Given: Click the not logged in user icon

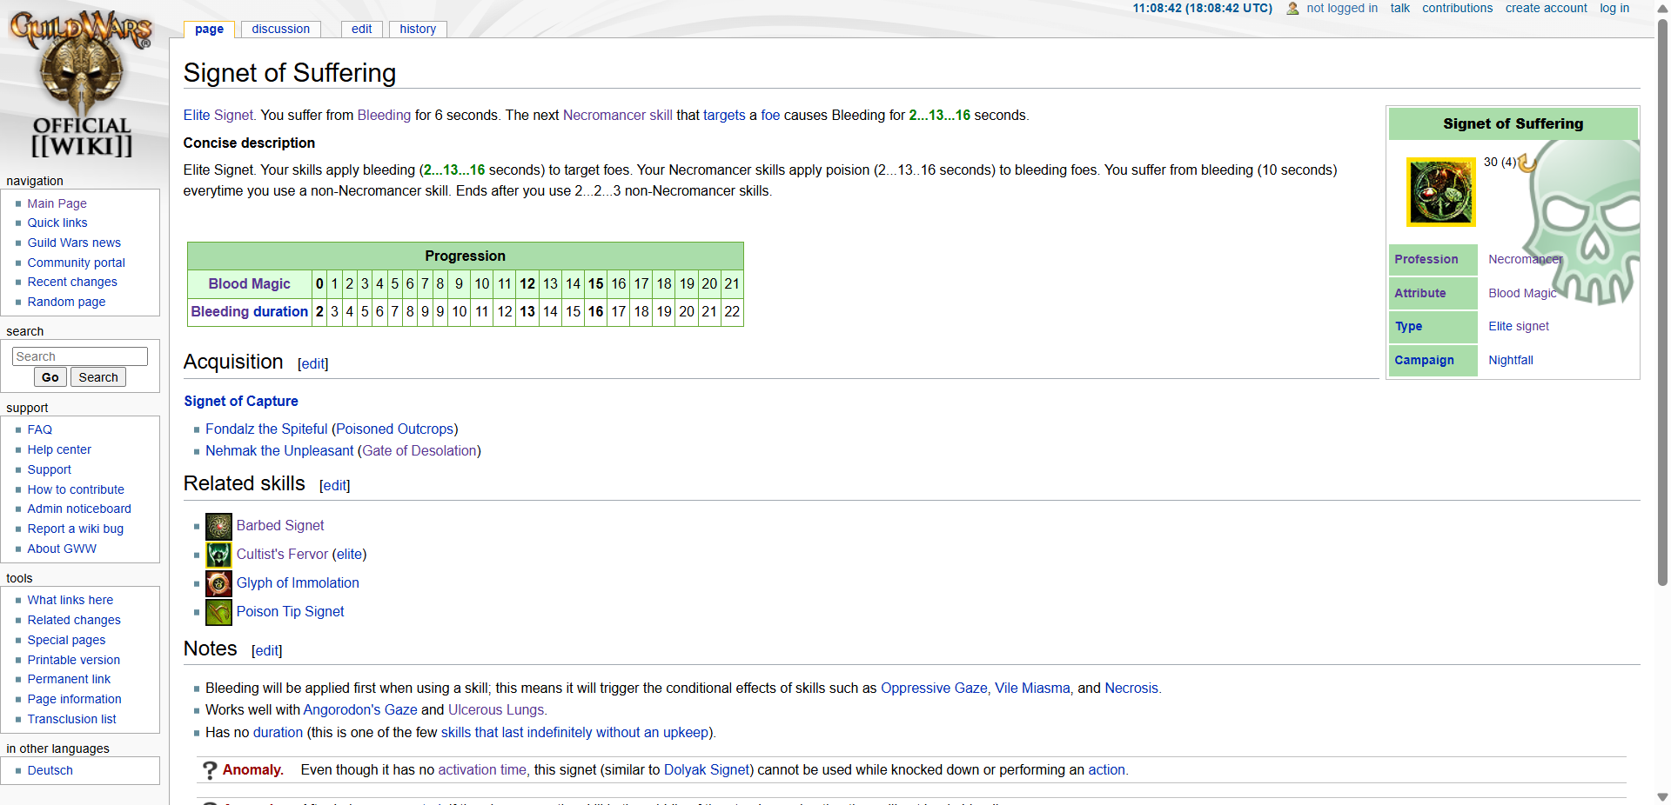Looking at the screenshot, I should (x=1293, y=9).
